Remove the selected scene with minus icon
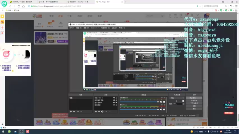The image size is (239, 134). pos(74,111)
